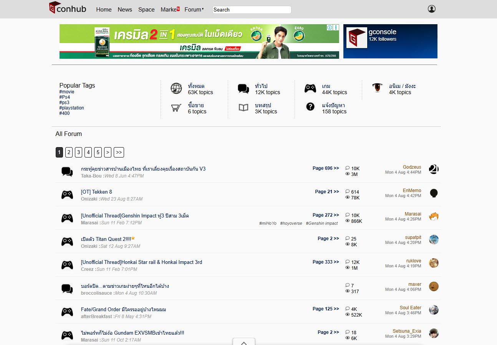The width and height of the screenshot is (497, 345).
Task: Open the Space section
Action: click(x=146, y=10)
